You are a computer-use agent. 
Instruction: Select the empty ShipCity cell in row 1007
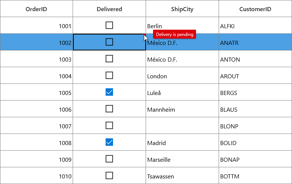point(182,125)
